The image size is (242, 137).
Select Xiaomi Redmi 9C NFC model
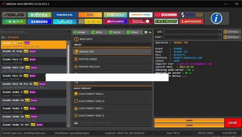pyautogui.click(x=34, y=125)
